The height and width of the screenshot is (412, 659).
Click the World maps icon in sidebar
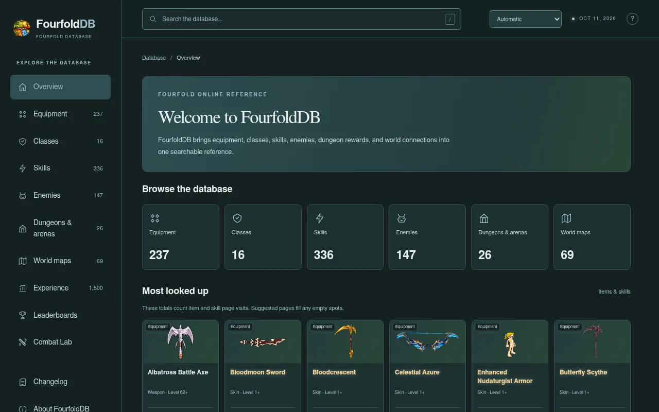point(23,261)
